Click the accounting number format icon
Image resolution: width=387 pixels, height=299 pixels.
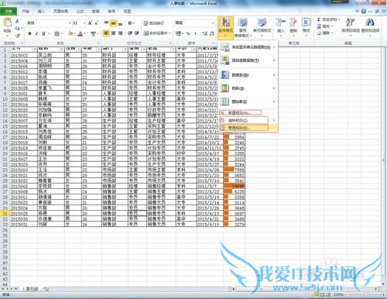click(178, 33)
